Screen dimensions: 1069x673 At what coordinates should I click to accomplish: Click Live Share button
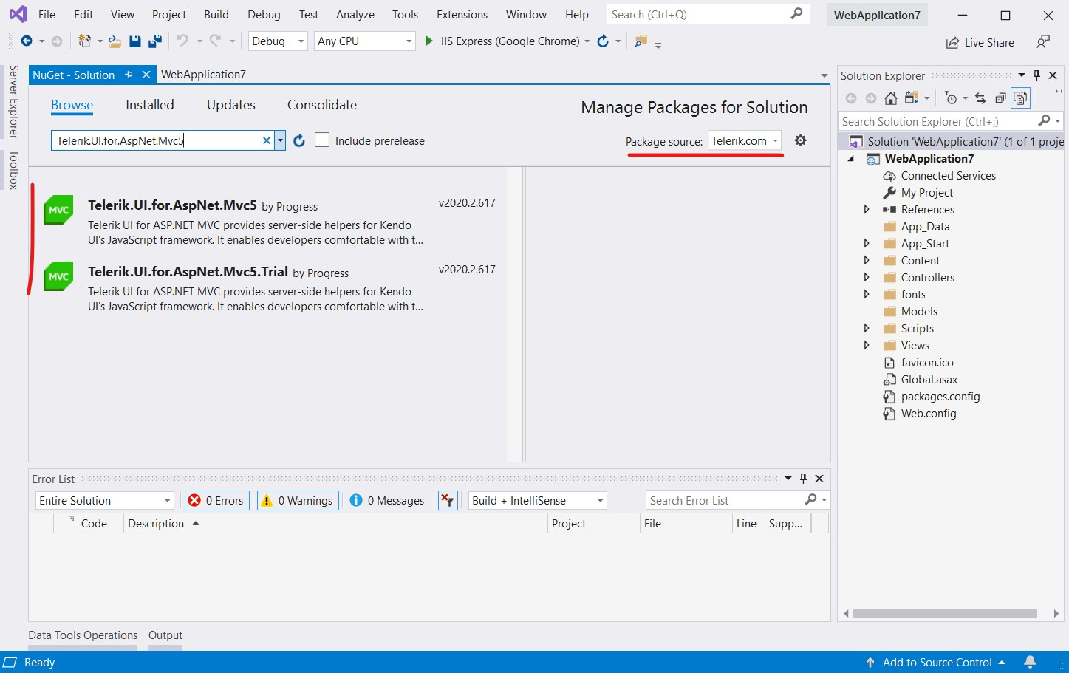(980, 43)
